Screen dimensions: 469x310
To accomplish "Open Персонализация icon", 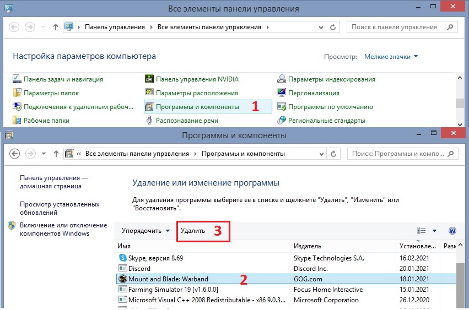I will 282,93.
